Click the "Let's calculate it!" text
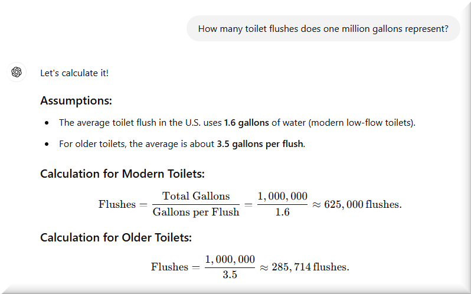The height and width of the screenshot is (294, 471). coord(74,73)
